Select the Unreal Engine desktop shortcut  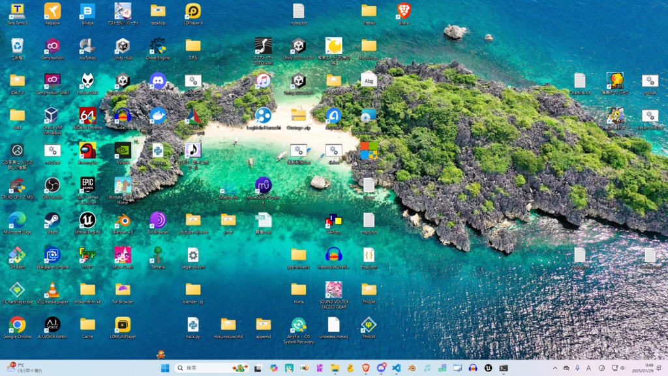(88, 223)
